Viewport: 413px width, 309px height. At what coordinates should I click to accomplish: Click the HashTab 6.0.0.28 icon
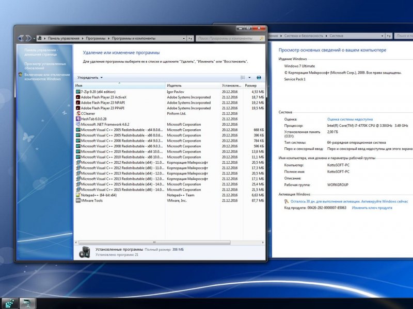(78, 119)
